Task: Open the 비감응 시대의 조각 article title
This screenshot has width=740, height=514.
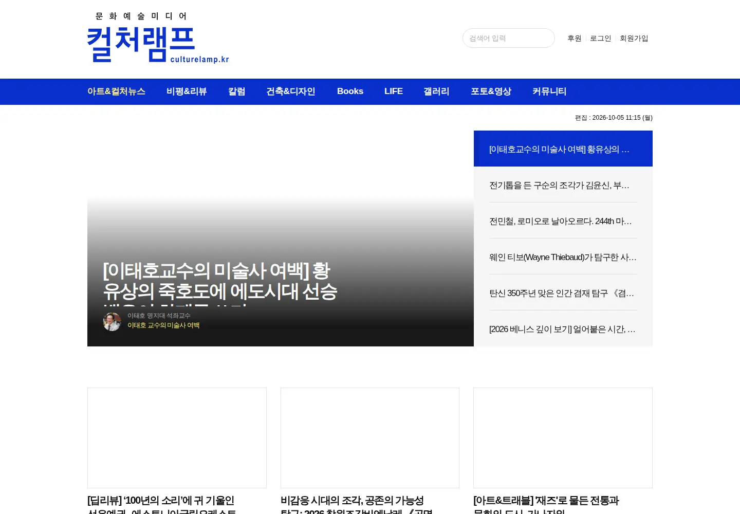Action: point(357,505)
